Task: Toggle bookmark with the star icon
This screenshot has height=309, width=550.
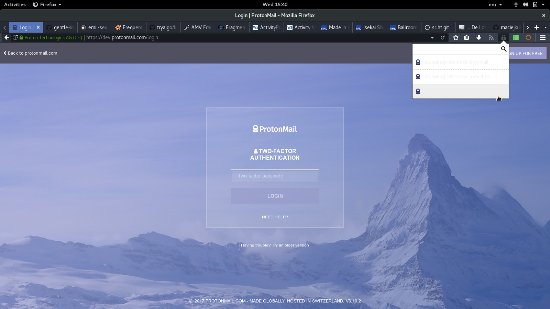Action: pyautogui.click(x=455, y=37)
